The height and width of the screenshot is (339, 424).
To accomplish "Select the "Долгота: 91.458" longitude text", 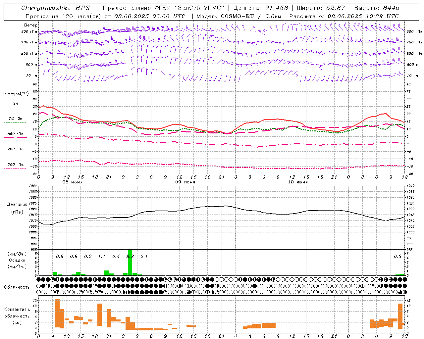I will click(261, 8).
